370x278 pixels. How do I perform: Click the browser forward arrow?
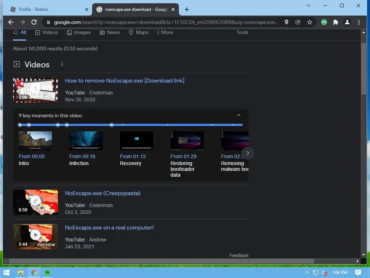pyautogui.click(x=22, y=22)
